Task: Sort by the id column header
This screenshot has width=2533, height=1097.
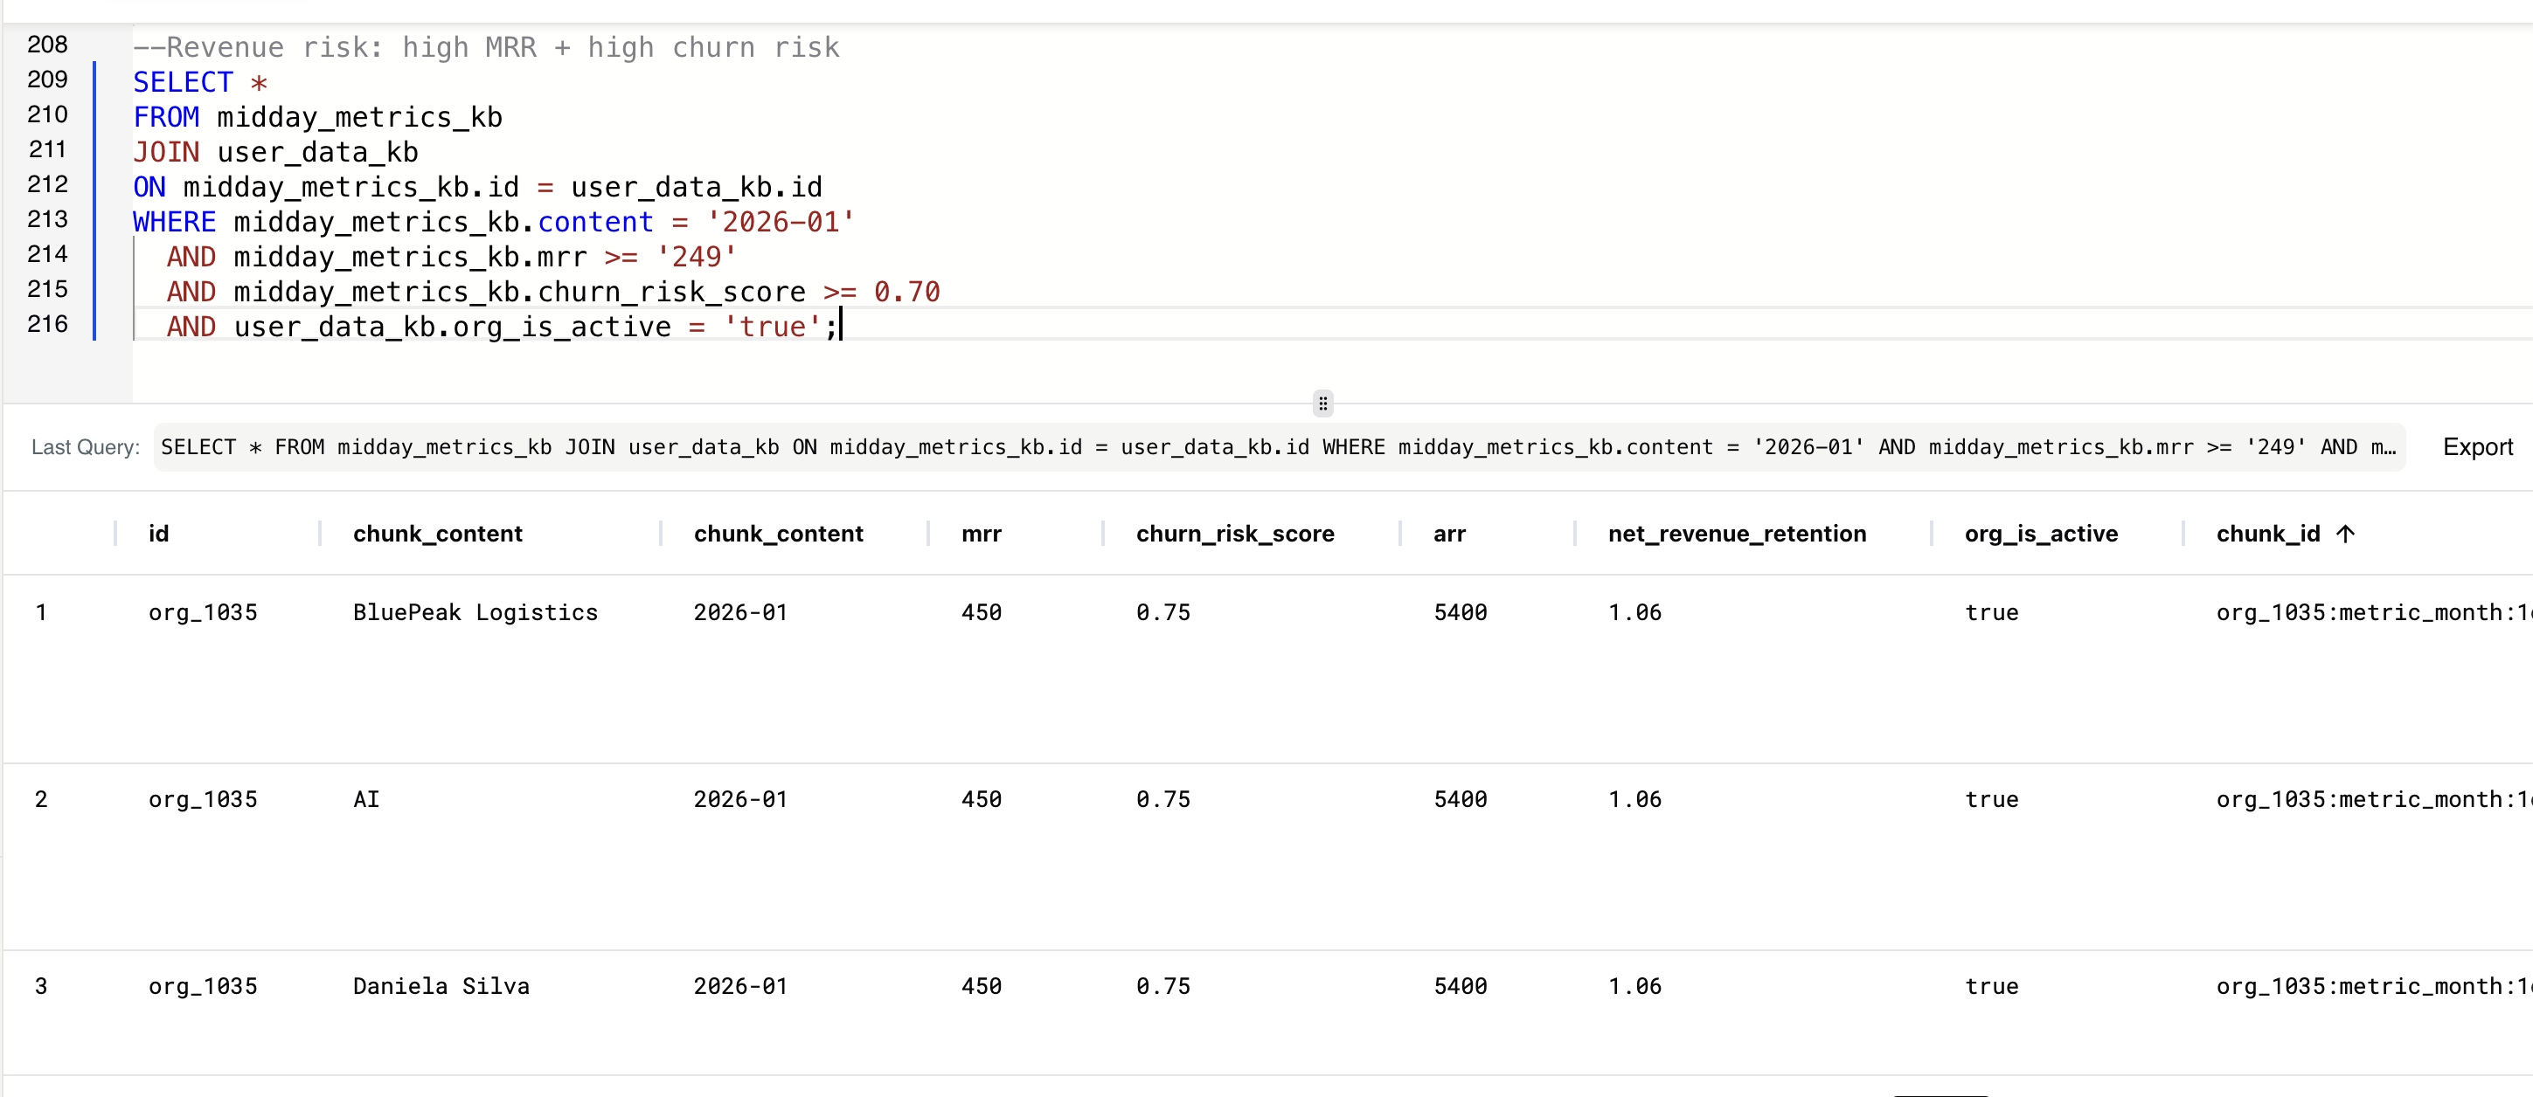Action: point(158,534)
